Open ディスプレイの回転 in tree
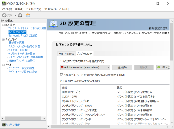This screenshot has height=129, width=174. pos(18,50)
